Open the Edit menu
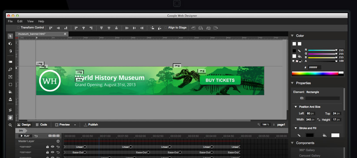The image size is (357, 158). click(20, 21)
